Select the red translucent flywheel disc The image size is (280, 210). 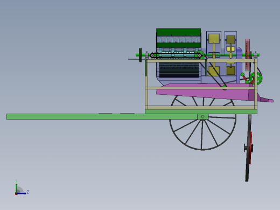tap(248, 54)
